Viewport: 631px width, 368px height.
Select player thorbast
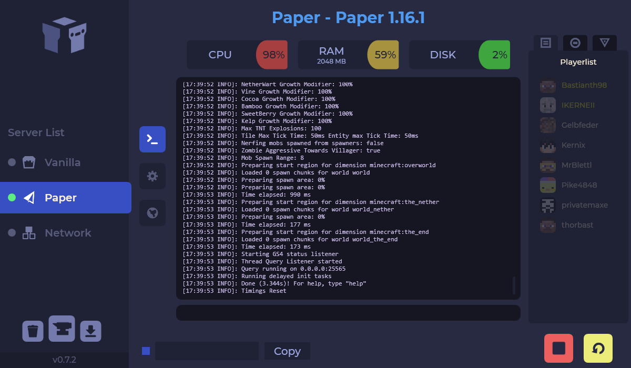click(577, 225)
